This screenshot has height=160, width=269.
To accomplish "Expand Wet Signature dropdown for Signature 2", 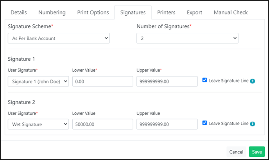I will click(38, 124).
